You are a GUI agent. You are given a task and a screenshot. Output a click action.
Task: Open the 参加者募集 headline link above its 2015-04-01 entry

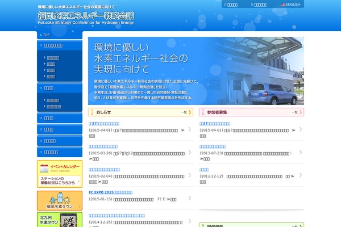[x=215, y=123]
